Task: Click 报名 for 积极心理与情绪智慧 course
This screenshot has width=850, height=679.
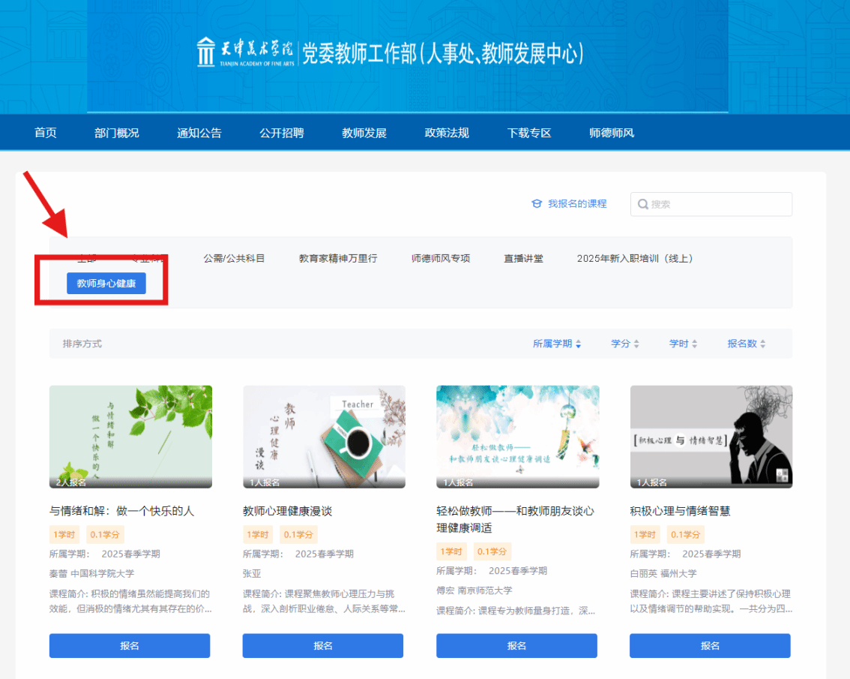Action: click(x=710, y=646)
